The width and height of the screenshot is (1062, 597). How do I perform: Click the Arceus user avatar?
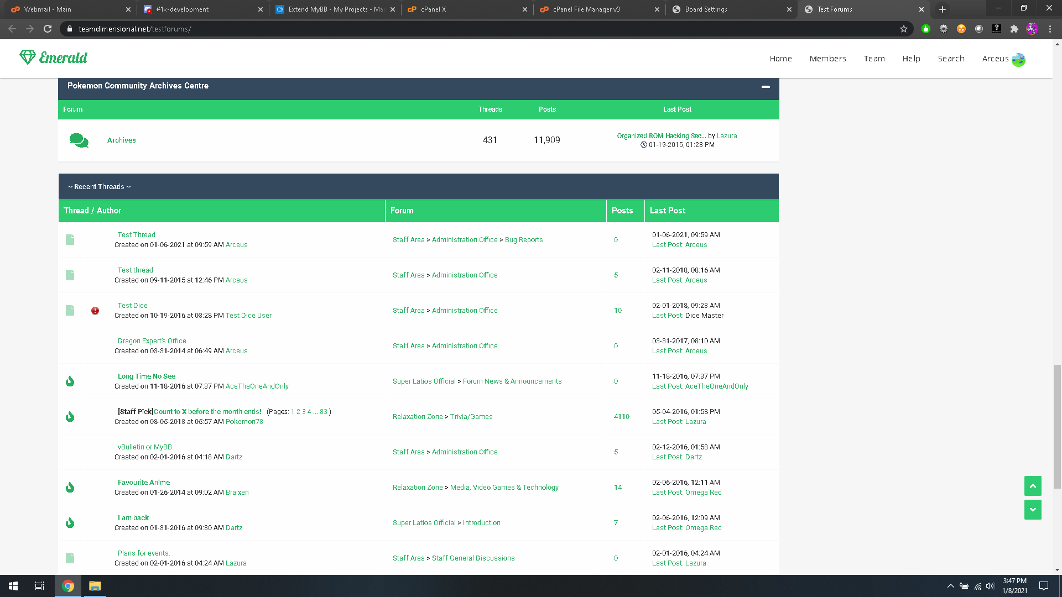point(1018,59)
